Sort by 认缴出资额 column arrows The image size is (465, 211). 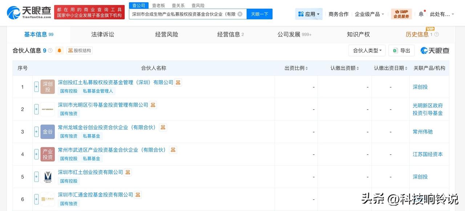coord(358,68)
